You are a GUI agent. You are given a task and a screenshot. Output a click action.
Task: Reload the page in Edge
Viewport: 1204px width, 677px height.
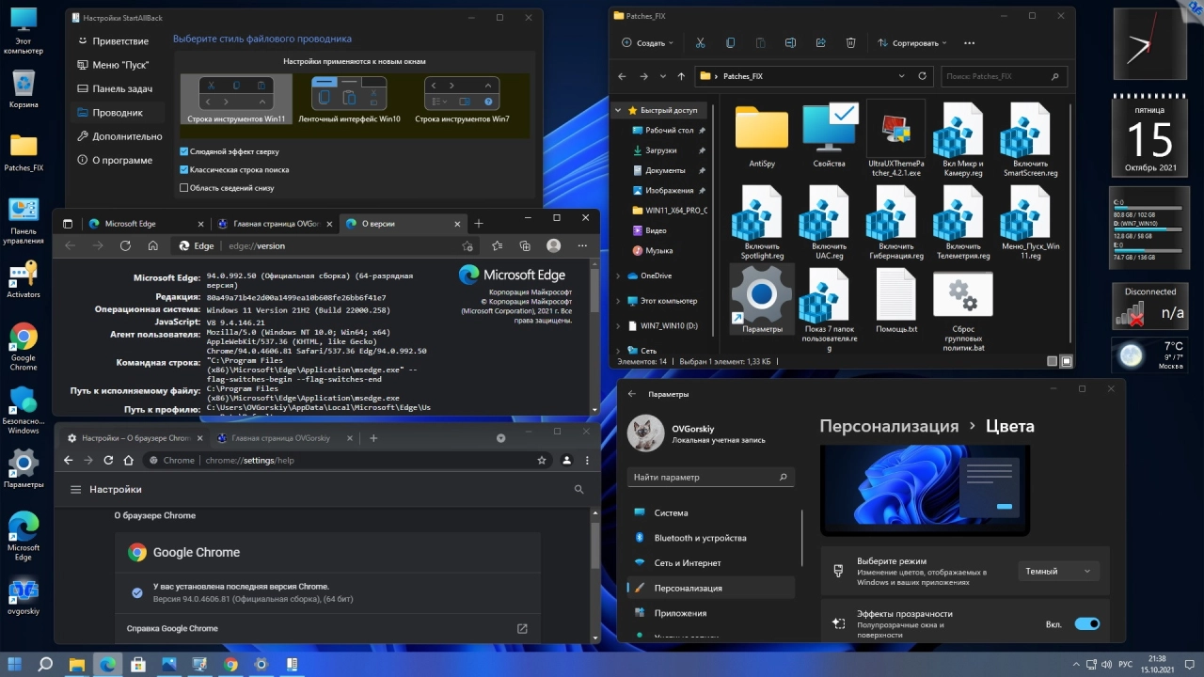click(125, 245)
